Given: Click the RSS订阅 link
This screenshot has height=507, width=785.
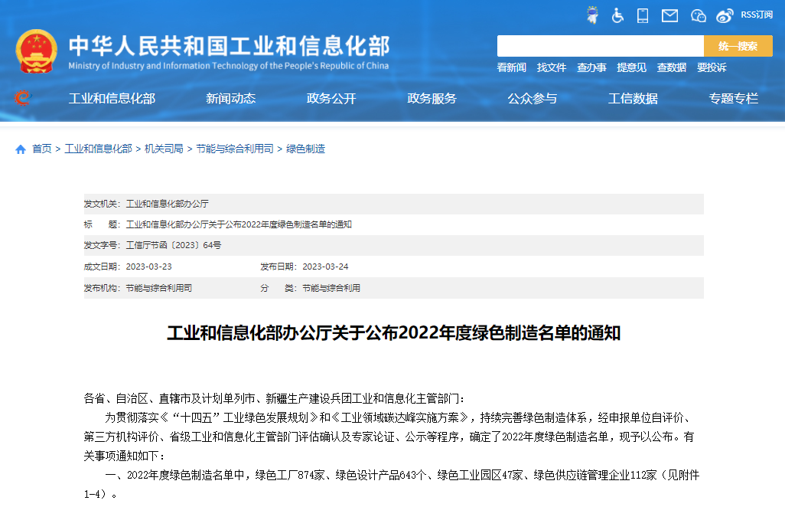Looking at the screenshot, I should click(x=756, y=15).
